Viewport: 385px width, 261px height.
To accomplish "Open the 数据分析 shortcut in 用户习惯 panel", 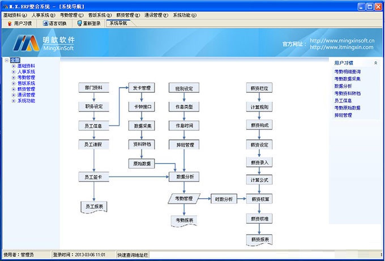I will pos(343,86).
